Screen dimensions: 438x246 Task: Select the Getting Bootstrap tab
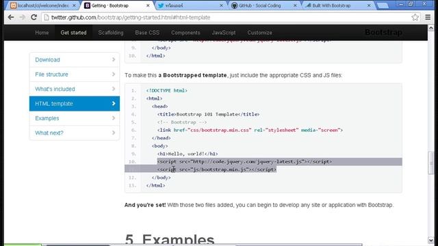[116, 5]
